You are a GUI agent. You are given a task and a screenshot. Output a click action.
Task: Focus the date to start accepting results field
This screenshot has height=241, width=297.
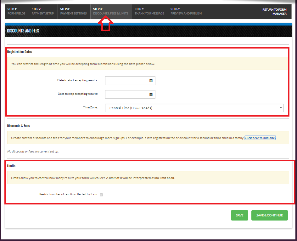[x=127, y=81]
